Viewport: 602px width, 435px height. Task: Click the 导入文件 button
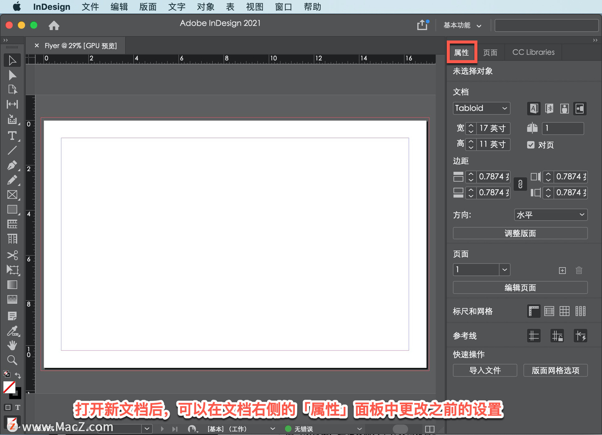[485, 370]
